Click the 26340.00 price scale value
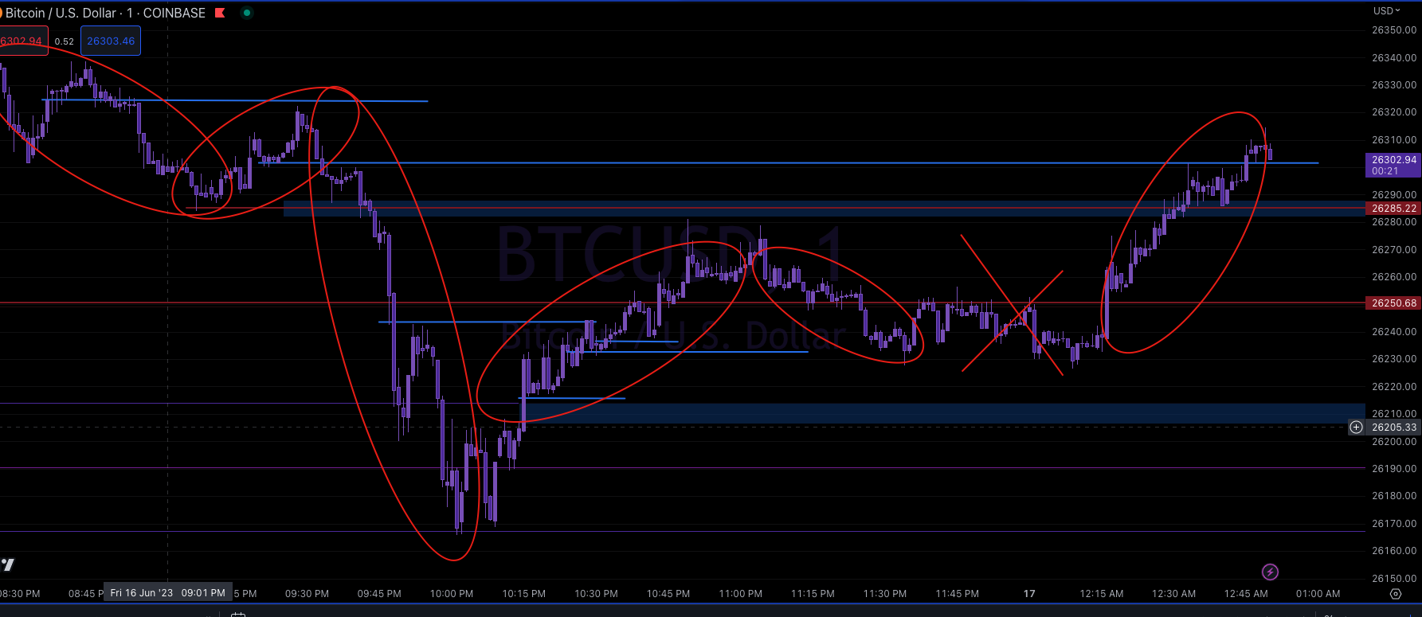 1394,58
